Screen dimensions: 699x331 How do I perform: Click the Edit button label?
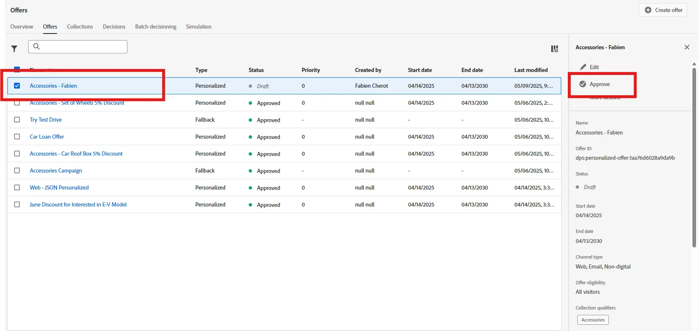coord(594,67)
